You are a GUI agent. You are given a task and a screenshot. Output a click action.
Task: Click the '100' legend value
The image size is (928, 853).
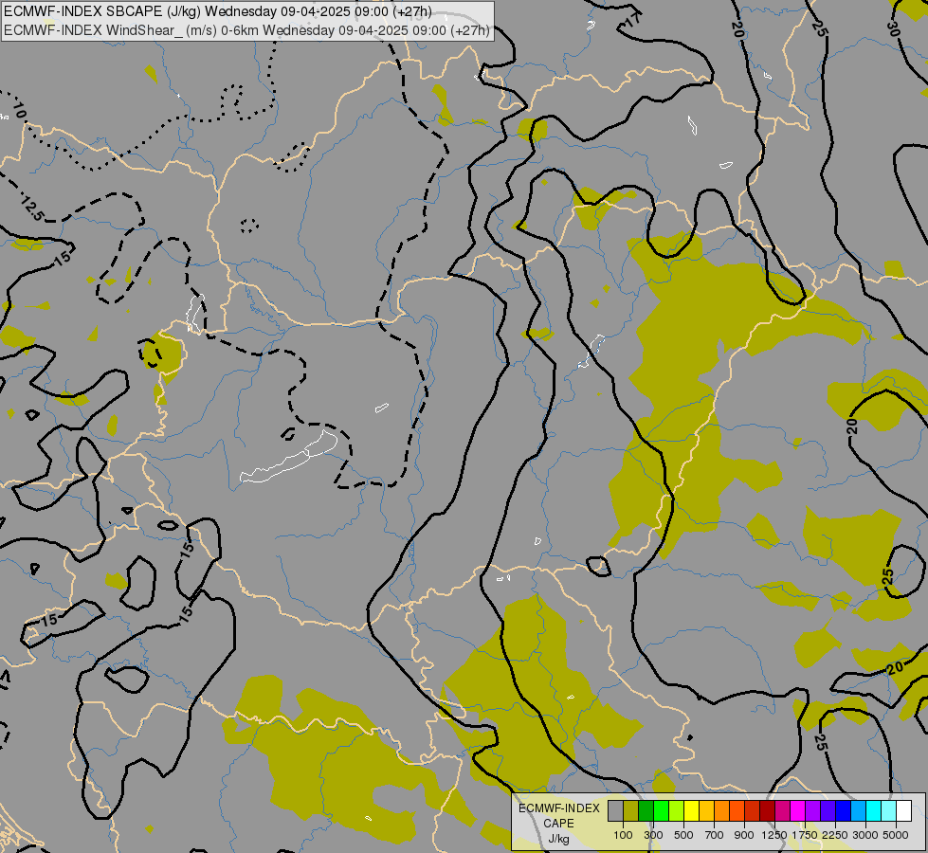(623, 835)
